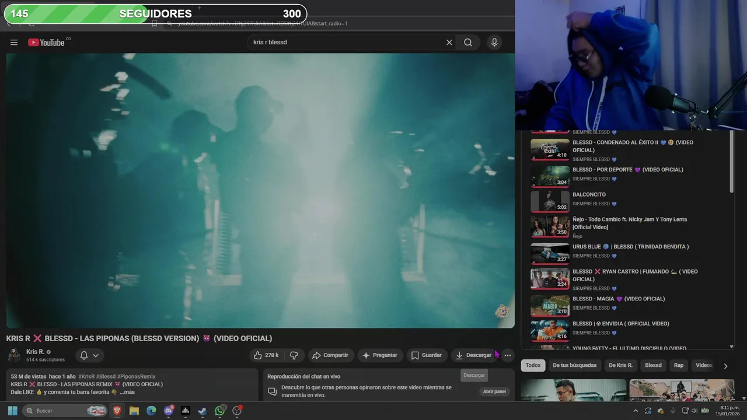Expand the notification options chevron
Viewport: 747px width, 420px height.
click(x=96, y=355)
